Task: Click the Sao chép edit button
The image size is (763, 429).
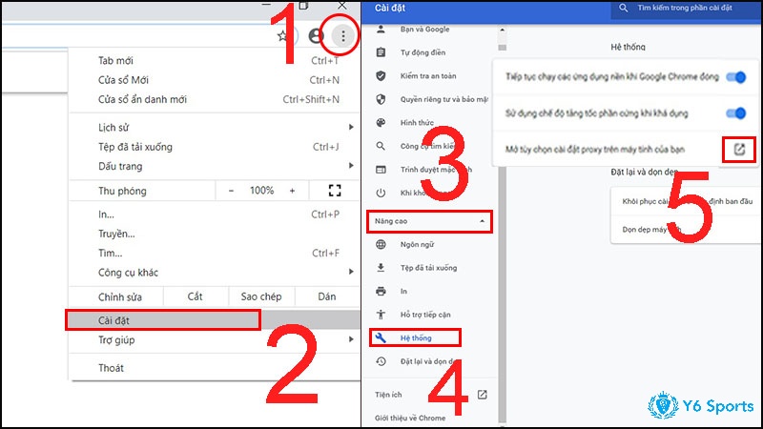Action: point(261,296)
